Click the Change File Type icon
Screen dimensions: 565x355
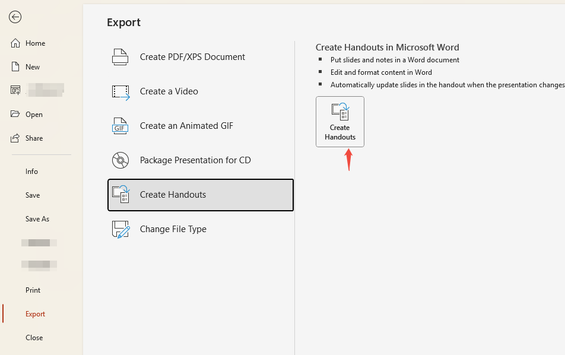(120, 229)
